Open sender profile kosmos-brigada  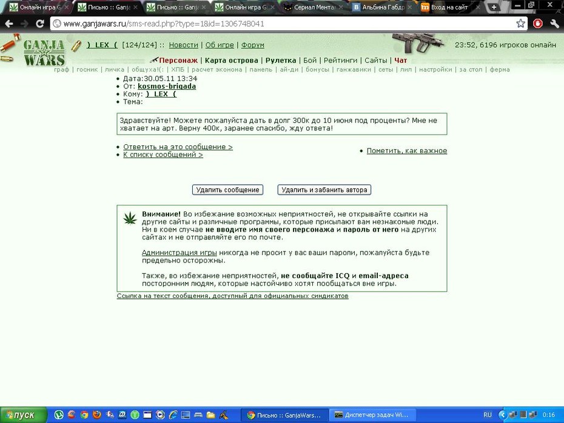point(167,86)
